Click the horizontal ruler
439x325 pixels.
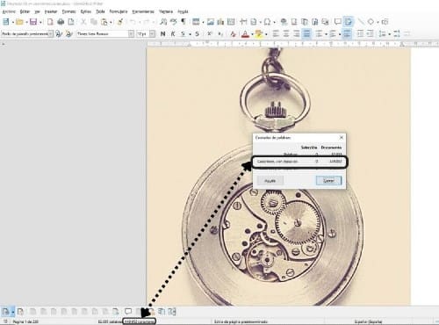click(x=292, y=44)
